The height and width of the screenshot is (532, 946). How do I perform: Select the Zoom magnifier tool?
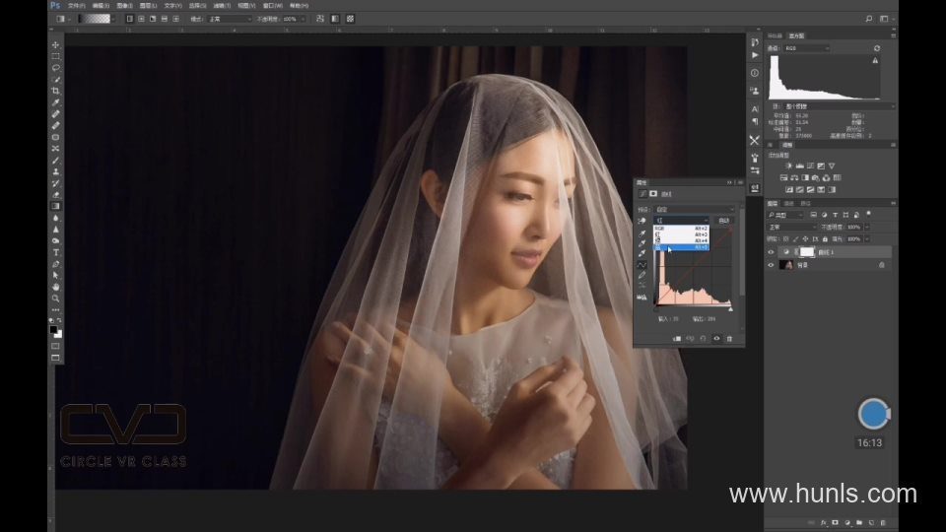[x=55, y=298]
